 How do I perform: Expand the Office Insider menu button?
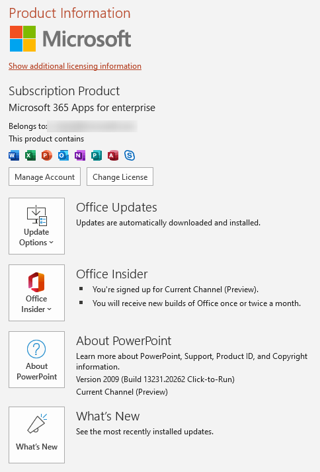(37, 293)
